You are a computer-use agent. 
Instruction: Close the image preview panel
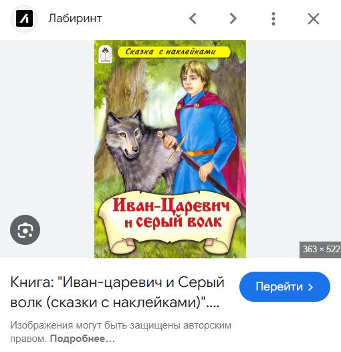[x=314, y=19]
